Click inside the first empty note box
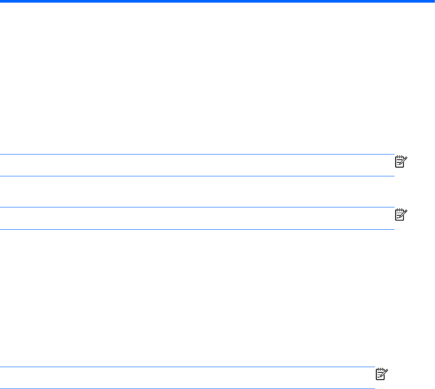This screenshot has width=435, height=389. click(x=193, y=165)
